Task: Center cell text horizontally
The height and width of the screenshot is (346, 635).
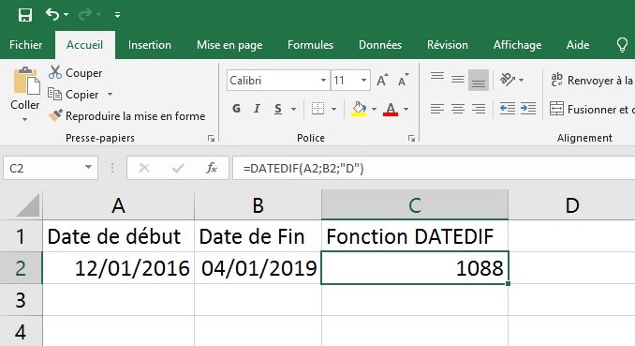Action: [x=458, y=109]
